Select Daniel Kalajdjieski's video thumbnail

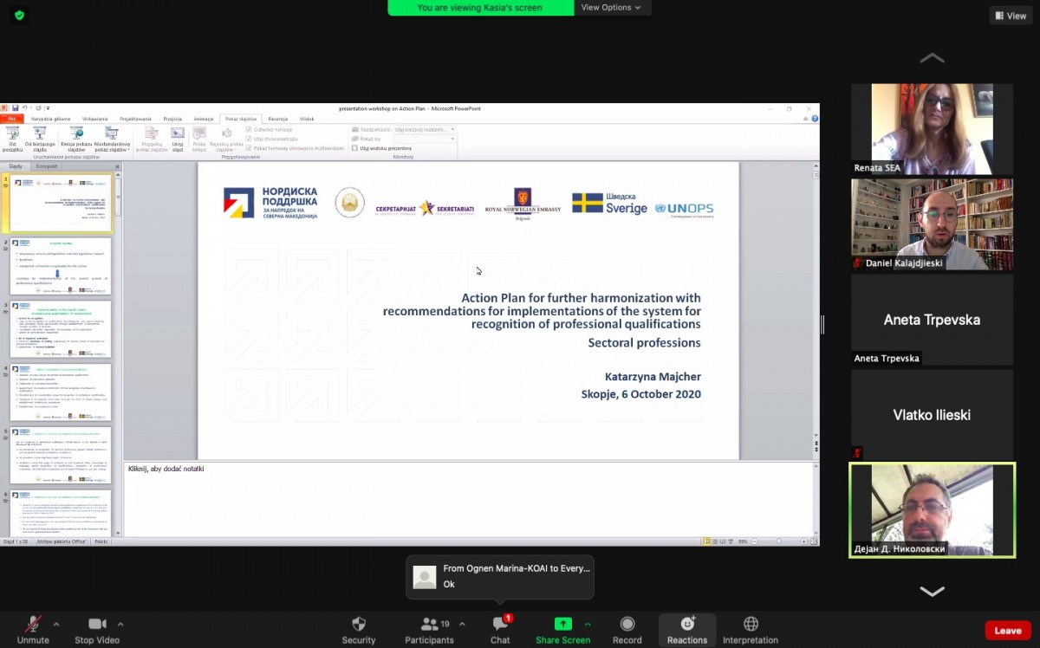(932, 224)
